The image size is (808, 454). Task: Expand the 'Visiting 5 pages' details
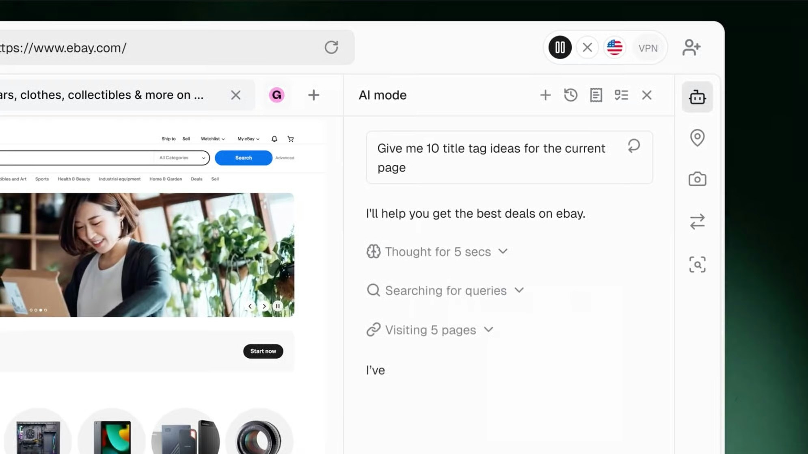[x=488, y=330]
